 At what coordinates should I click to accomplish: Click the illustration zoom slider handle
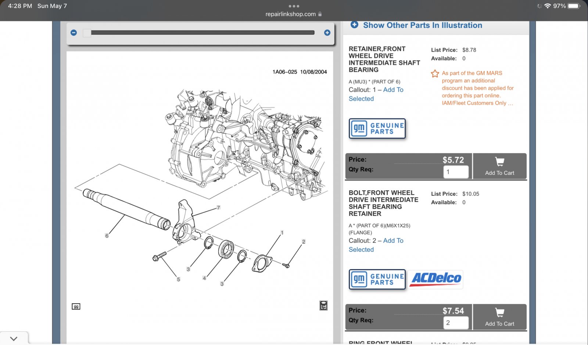coord(87,33)
